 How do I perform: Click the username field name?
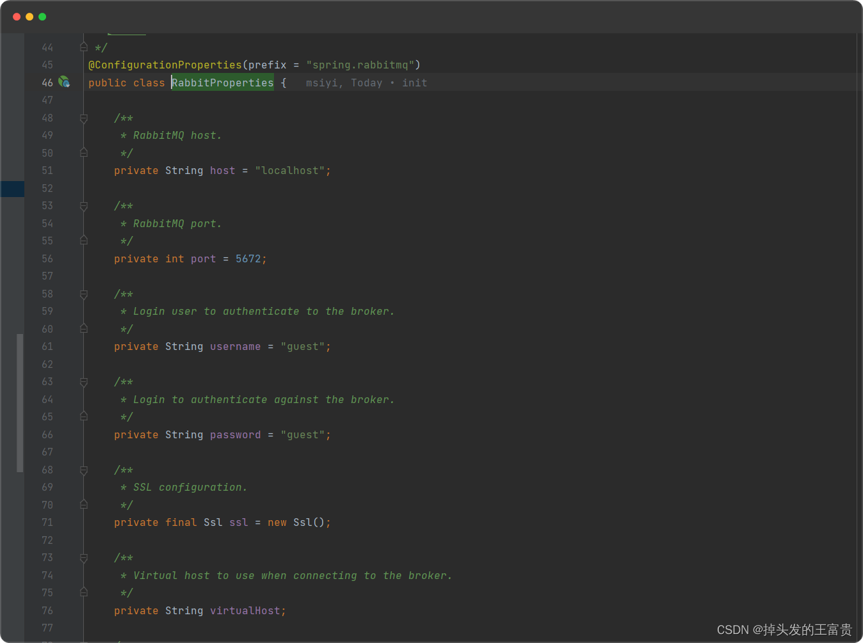236,347
